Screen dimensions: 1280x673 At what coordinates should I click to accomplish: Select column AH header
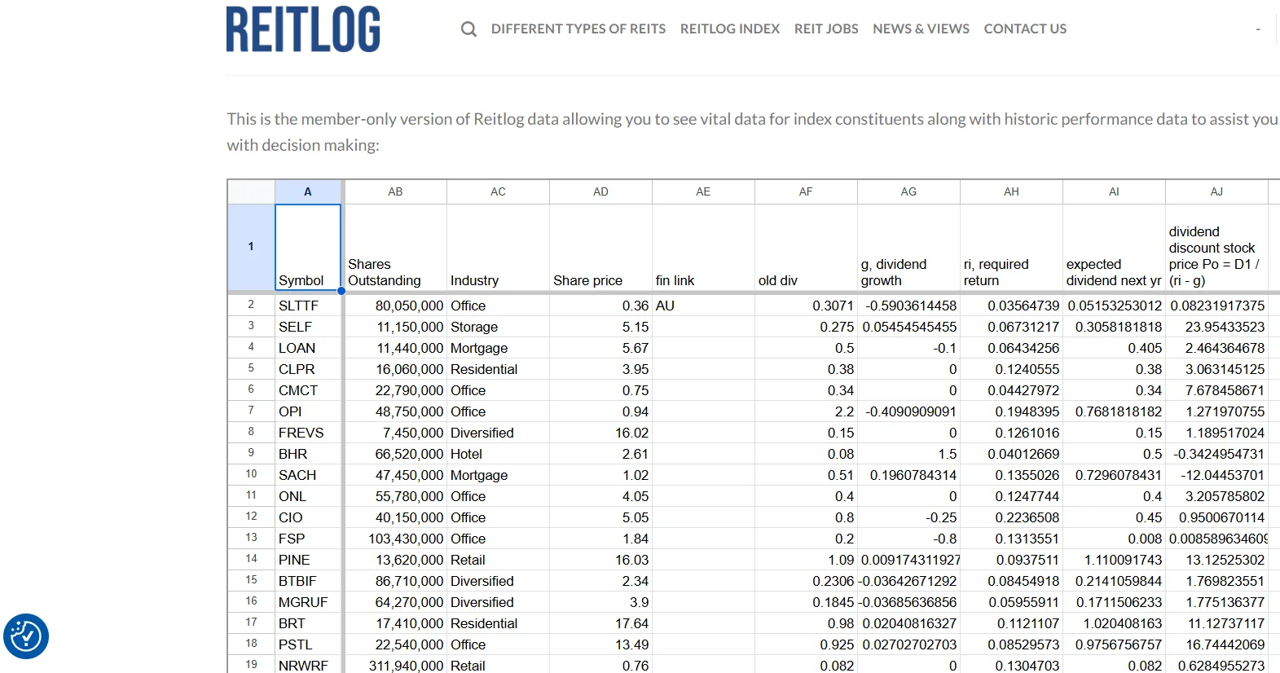[1011, 192]
